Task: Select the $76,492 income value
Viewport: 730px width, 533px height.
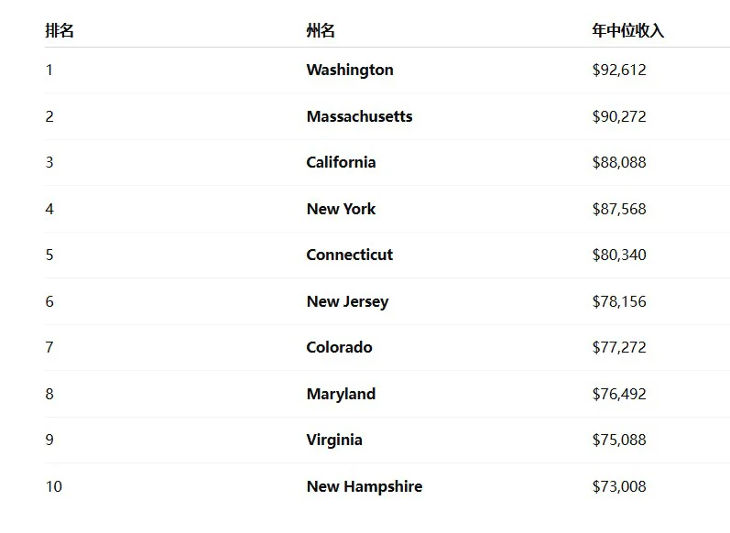Action: coord(619,394)
